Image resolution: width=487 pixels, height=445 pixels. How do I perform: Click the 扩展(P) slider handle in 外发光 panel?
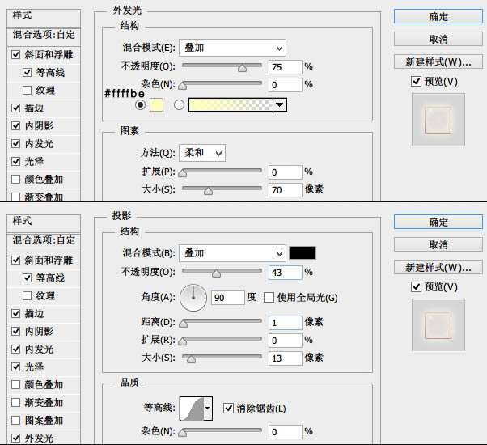[182, 173]
